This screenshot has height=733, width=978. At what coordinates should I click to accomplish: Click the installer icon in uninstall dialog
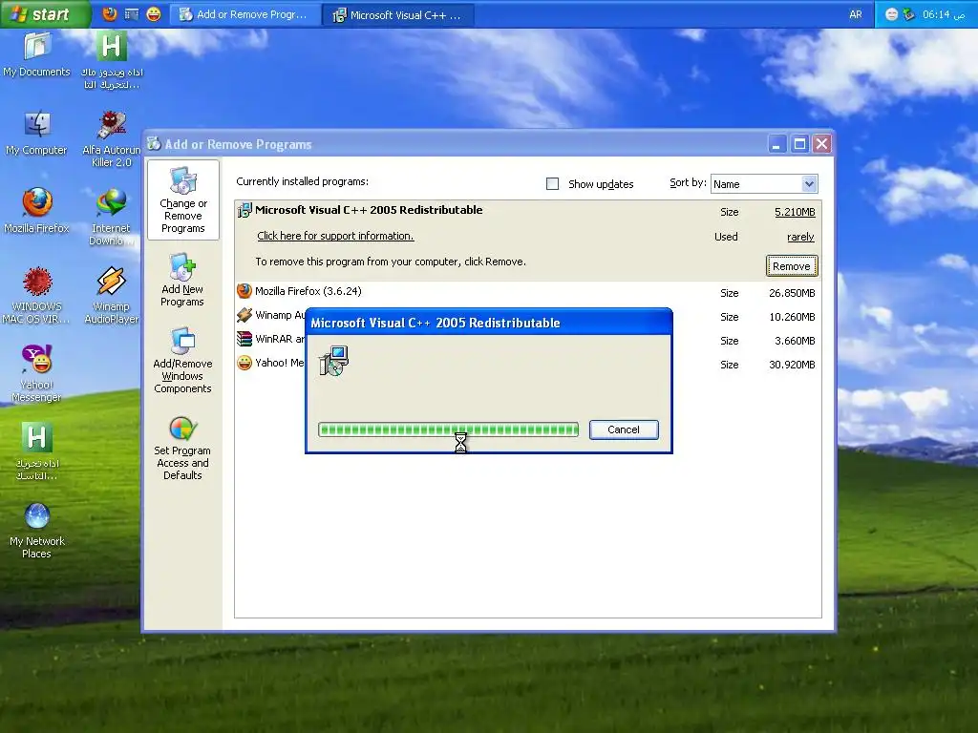coord(333,361)
